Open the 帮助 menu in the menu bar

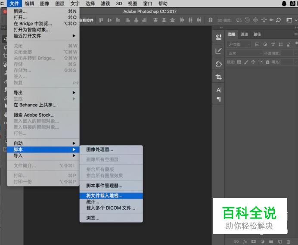163,3
